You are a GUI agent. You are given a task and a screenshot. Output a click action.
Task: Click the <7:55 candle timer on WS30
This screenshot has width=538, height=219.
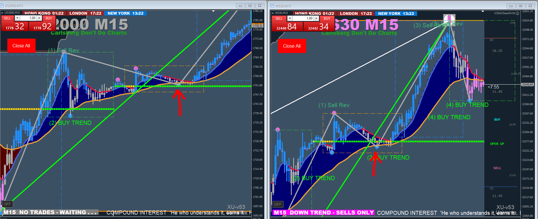(493, 87)
